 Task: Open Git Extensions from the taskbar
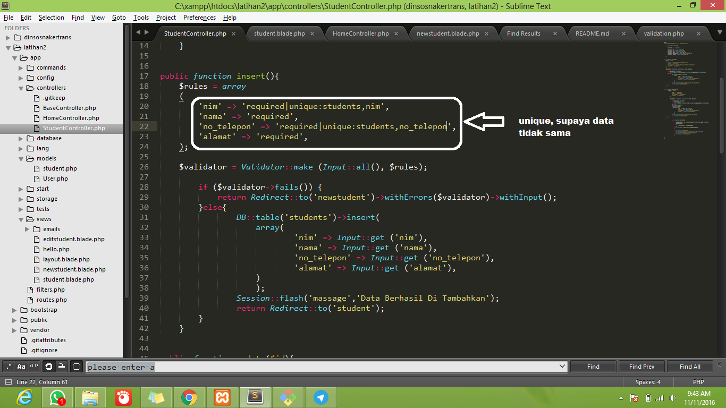click(x=288, y=397)
